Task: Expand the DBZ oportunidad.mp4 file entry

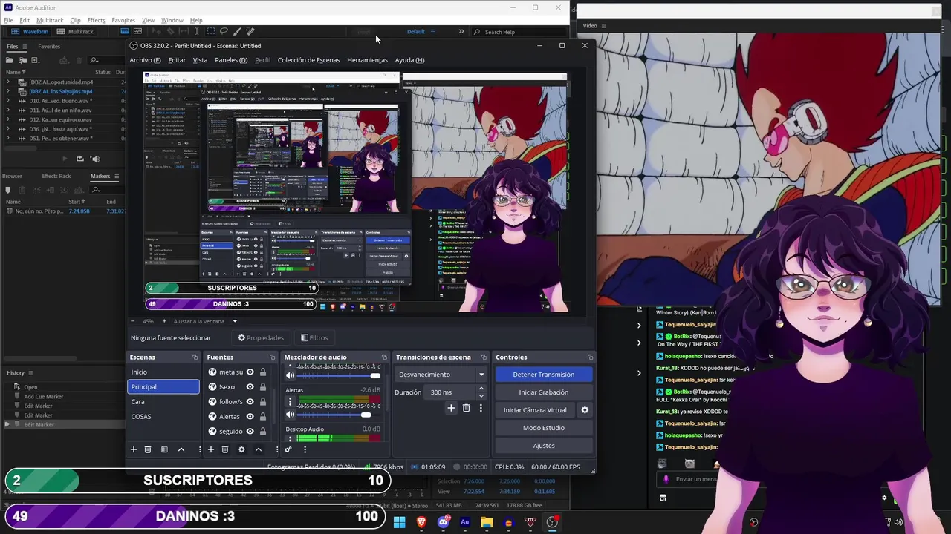Action: point(8,82)
